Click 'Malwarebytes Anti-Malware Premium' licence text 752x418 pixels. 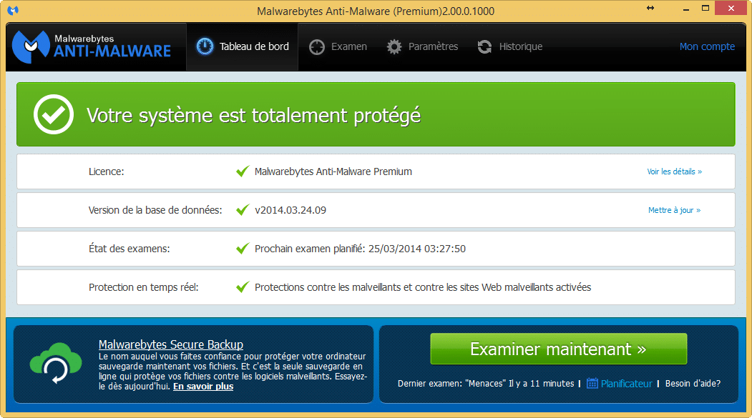click(333, 171)
